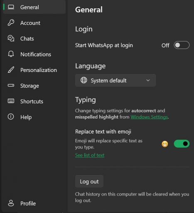This screenshot has height=213, width=194.
Task: Click the drive icon for Storage
Action: point(11,85)
